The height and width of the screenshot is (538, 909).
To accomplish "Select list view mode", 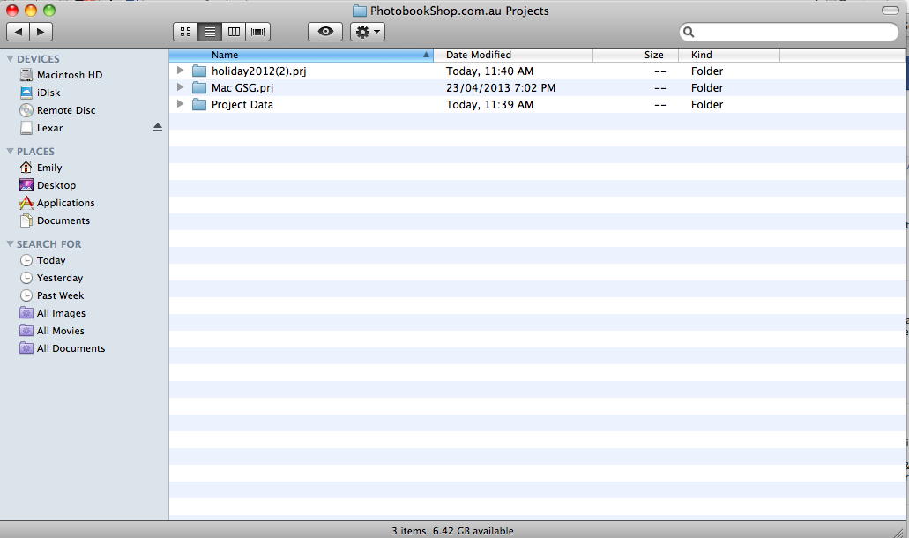I will 210,32.
